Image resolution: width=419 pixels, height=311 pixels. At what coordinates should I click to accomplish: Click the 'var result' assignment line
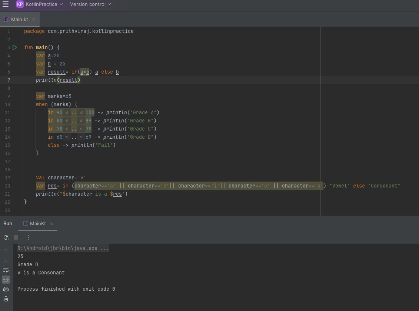[x=77, y=72]
